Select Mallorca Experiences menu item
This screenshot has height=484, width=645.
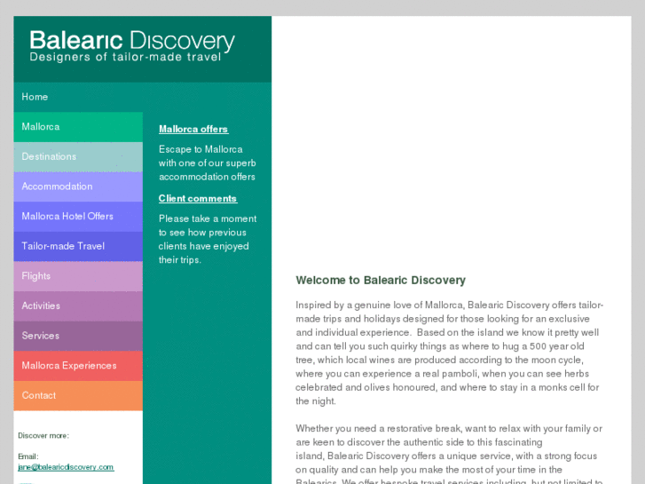(78, 366)
